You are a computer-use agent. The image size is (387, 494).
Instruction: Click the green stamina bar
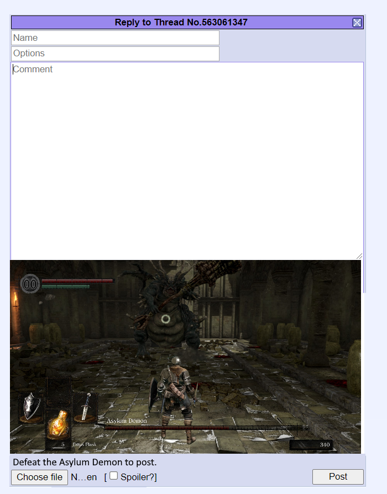coord(66,286)
